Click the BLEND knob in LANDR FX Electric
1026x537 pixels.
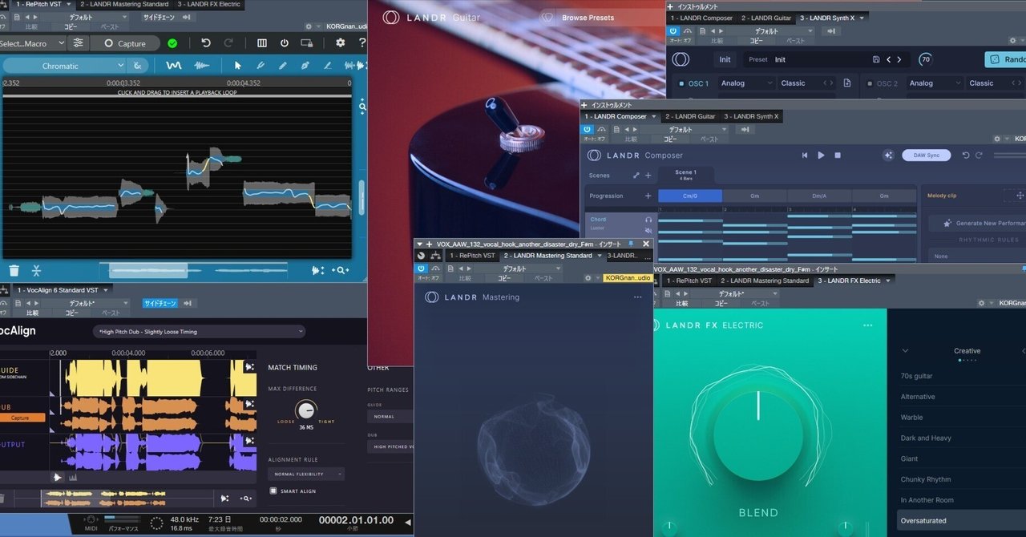[758, 433]
